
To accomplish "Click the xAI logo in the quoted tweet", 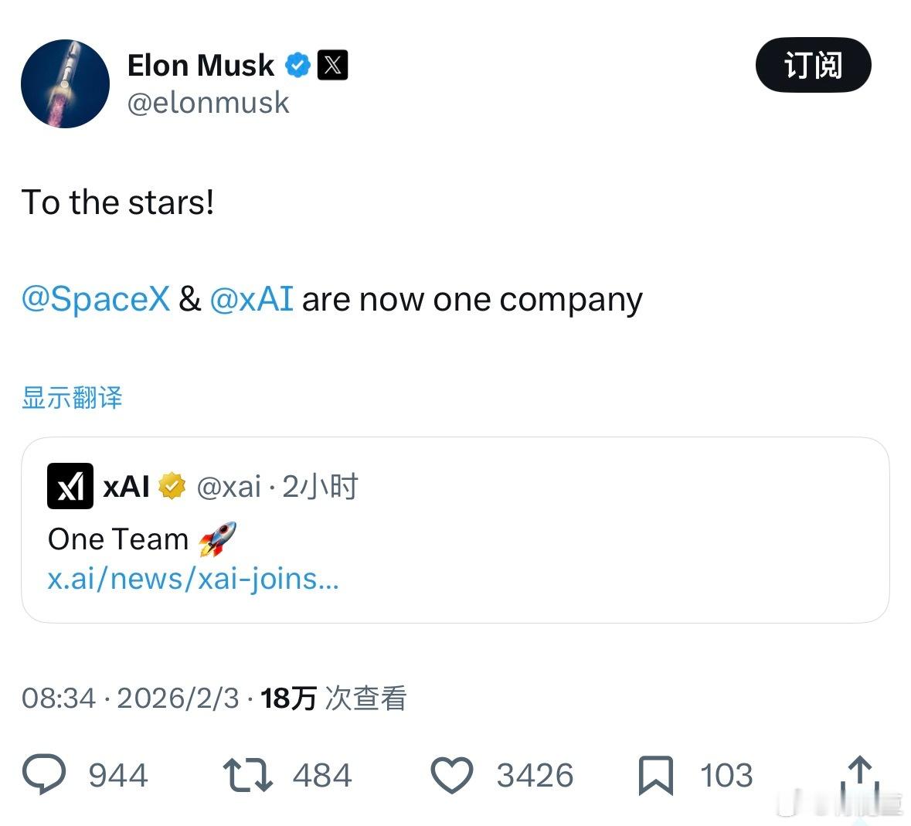I will click(x=70, y=487).
